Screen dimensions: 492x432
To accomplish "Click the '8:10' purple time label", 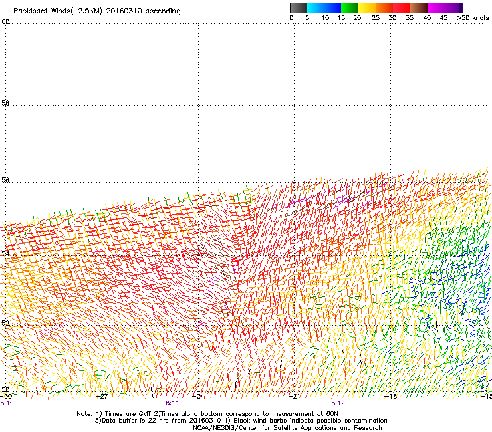I will pyautogui.click(x=7, y=403).
